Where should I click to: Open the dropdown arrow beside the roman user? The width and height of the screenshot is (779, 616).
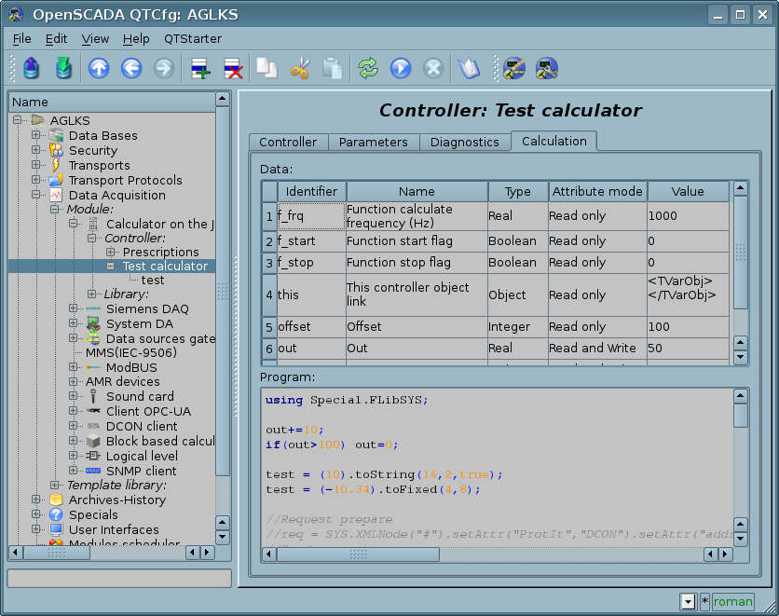coord(688,601)
